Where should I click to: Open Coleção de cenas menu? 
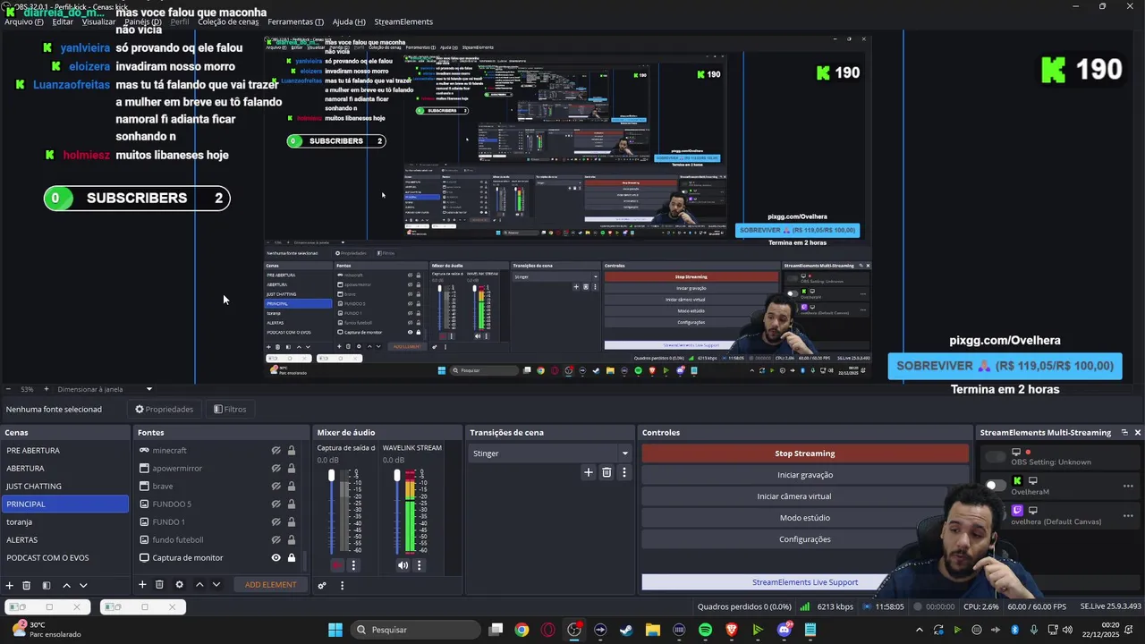[228, 21]
